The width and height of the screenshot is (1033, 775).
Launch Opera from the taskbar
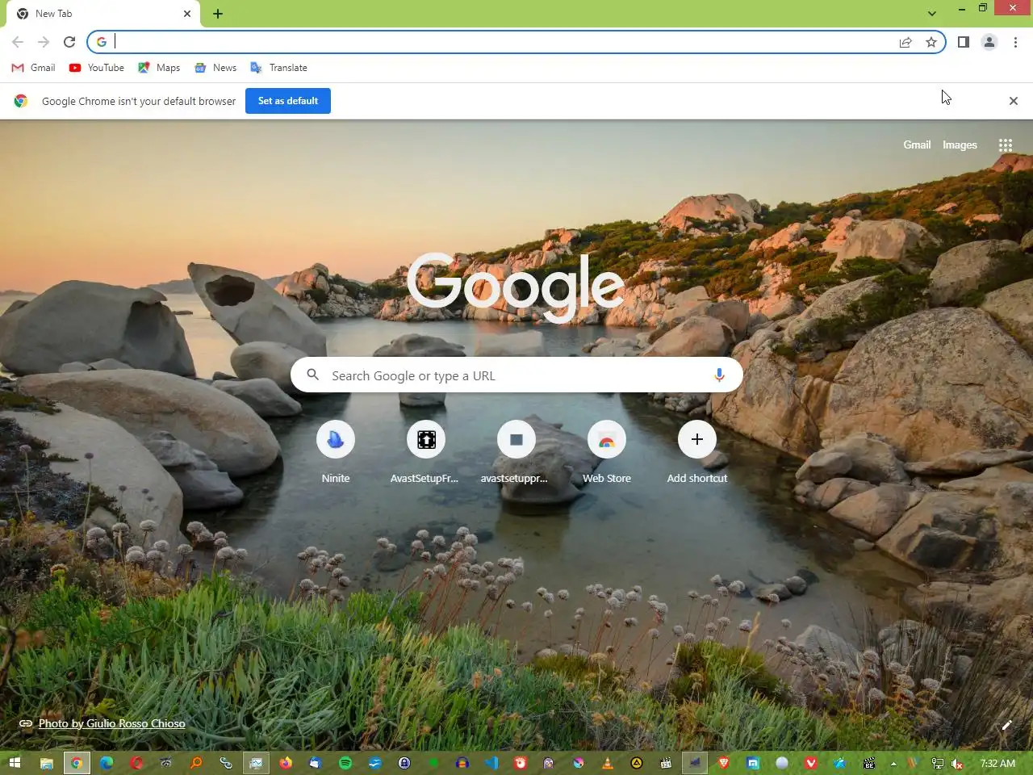(x=136, y=763)
